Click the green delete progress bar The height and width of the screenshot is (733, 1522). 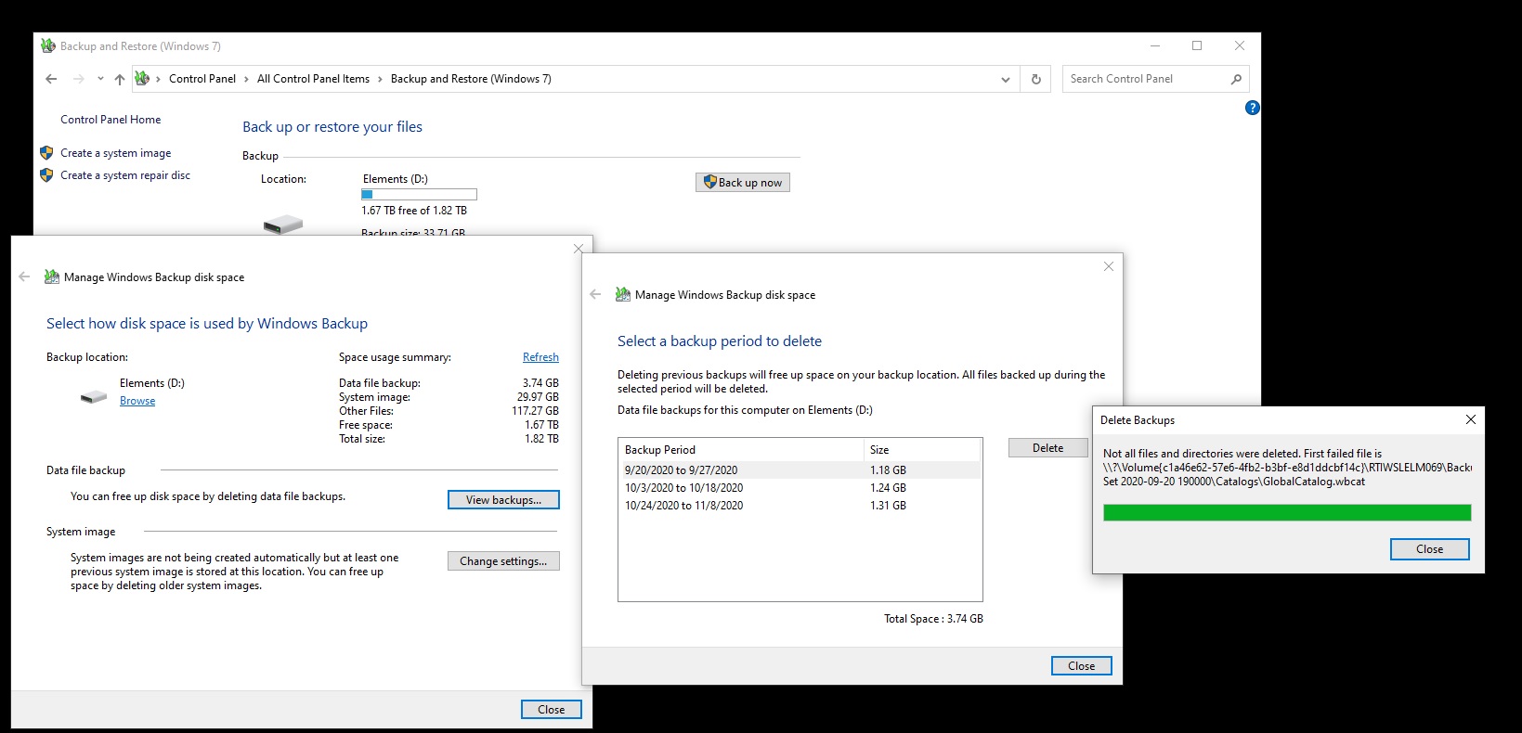tap(1286, 513)
